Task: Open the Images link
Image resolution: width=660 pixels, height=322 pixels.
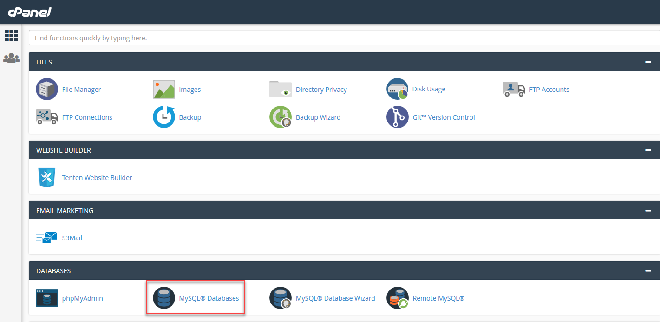Action: point(190,90)
